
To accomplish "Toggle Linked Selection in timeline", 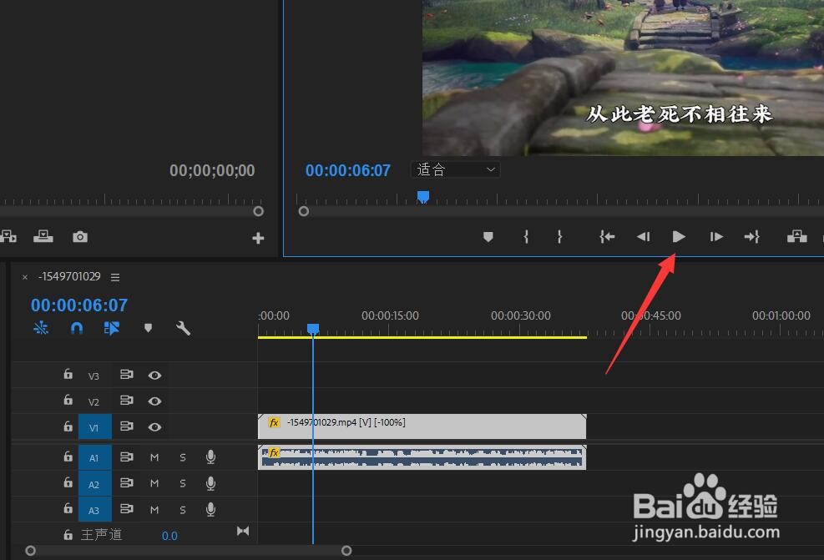I will tap(111, 328).
